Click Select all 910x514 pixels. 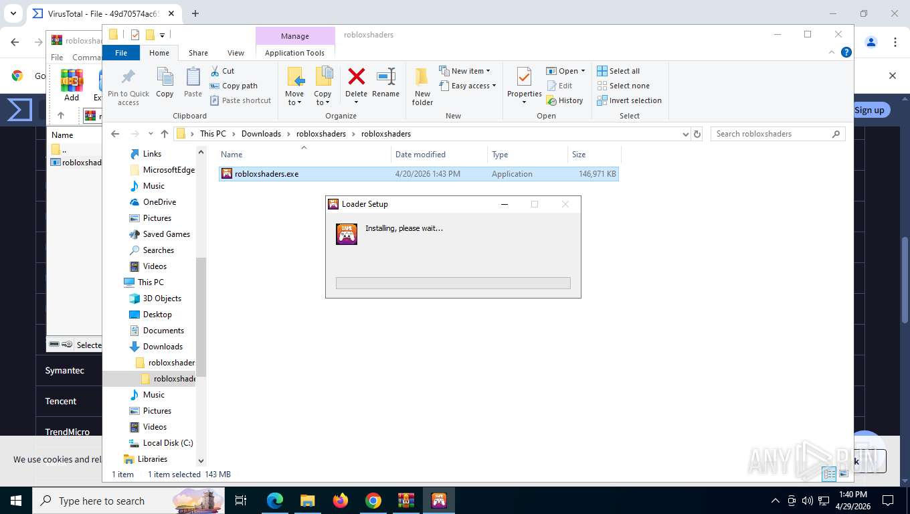pyautogui.click(x=618, y=71)
